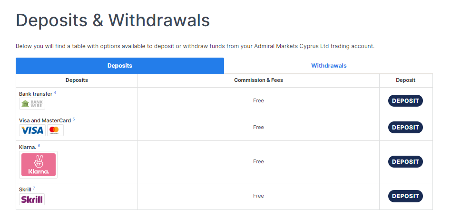
Task: Click the Bank Wire logo icon
Action: pos(32,103)
